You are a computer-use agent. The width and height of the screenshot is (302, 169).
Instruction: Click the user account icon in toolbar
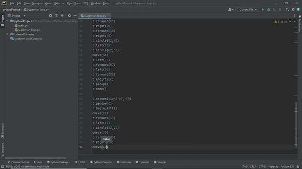(231, 9)
